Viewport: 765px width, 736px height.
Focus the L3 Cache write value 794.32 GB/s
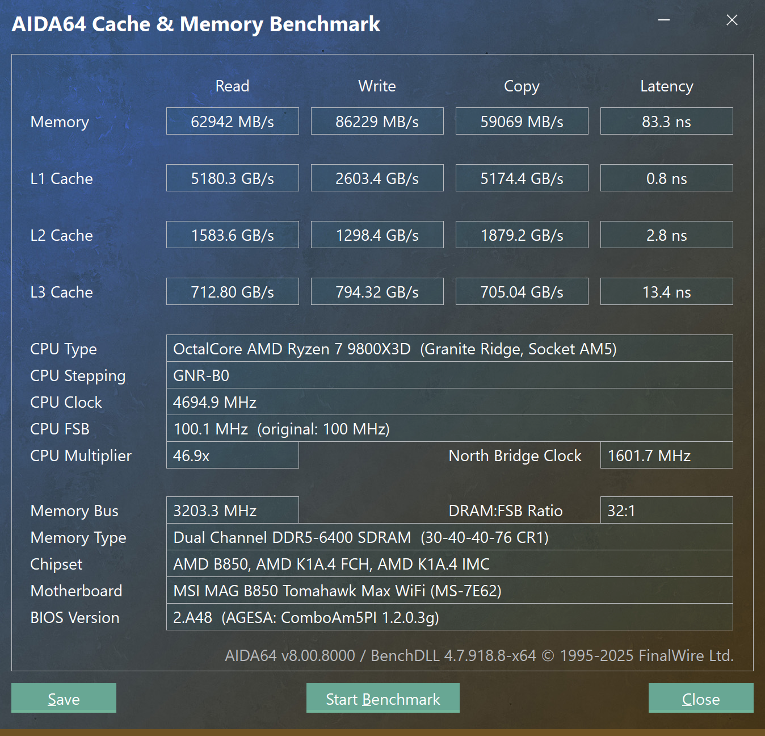pyautogui.click(x=377, y=291)
